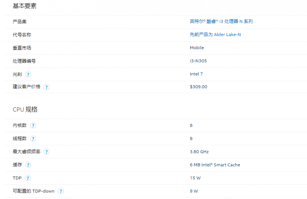Image resolution: width=307 pixels, height=199 pixels.
Task: Click the 内核数 row label
Action: click(x=20, y=126)
